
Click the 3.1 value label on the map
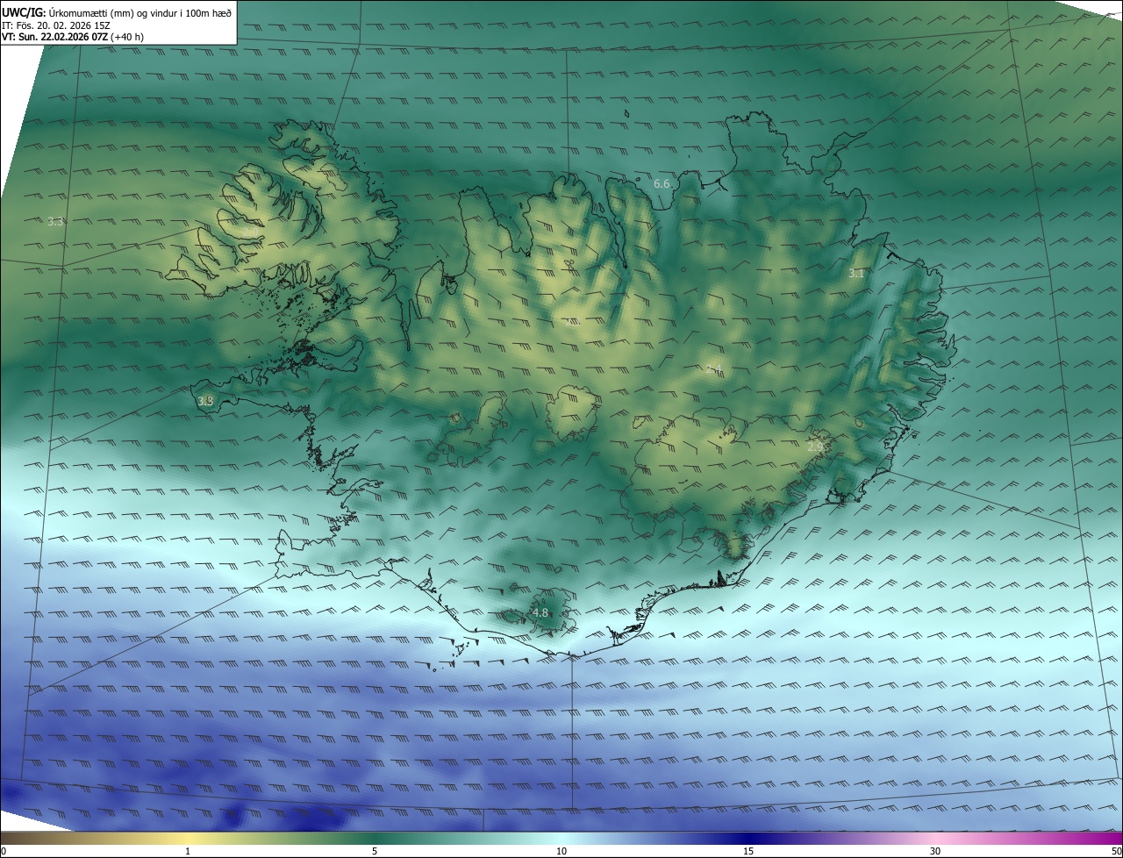pyautogui.click(x=856, y=274)
